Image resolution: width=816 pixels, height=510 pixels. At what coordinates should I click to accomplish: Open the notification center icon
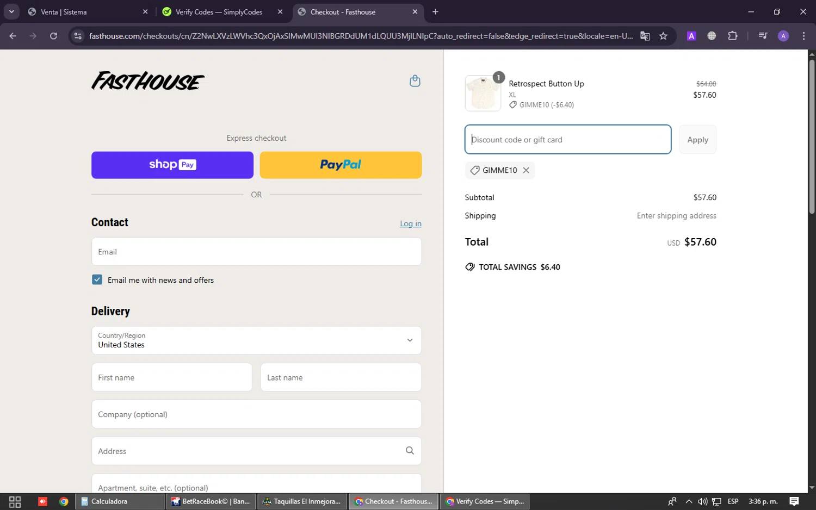tap(794, 501)
